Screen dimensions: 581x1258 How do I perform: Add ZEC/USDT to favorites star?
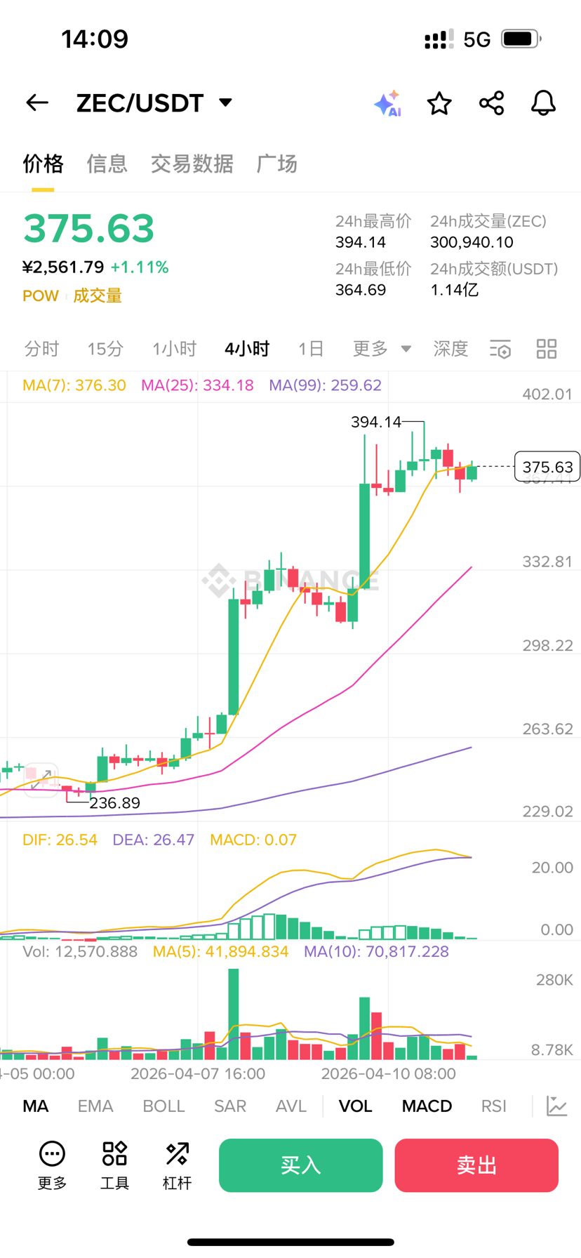point(439,103)
